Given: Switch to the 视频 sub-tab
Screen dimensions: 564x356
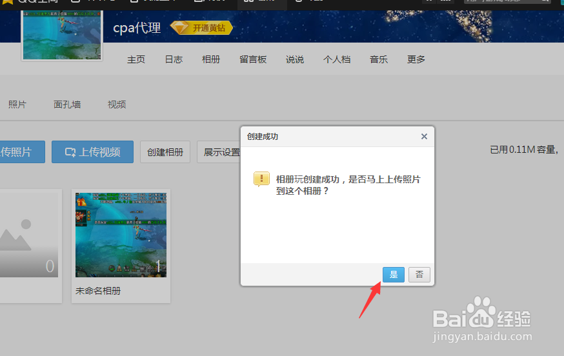Looking at the screenshot, I should point(117,104).
